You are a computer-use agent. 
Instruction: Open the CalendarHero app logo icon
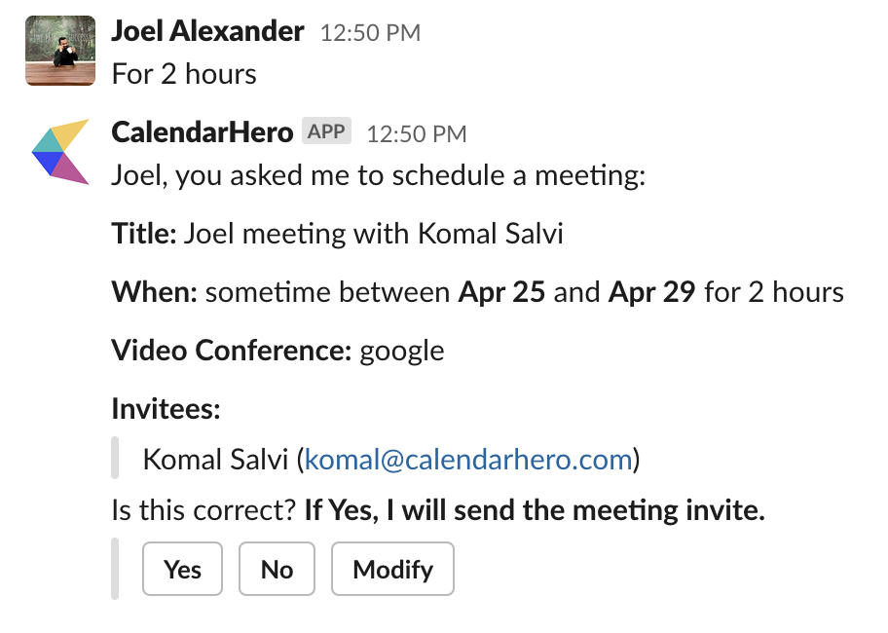click(59, 151)
